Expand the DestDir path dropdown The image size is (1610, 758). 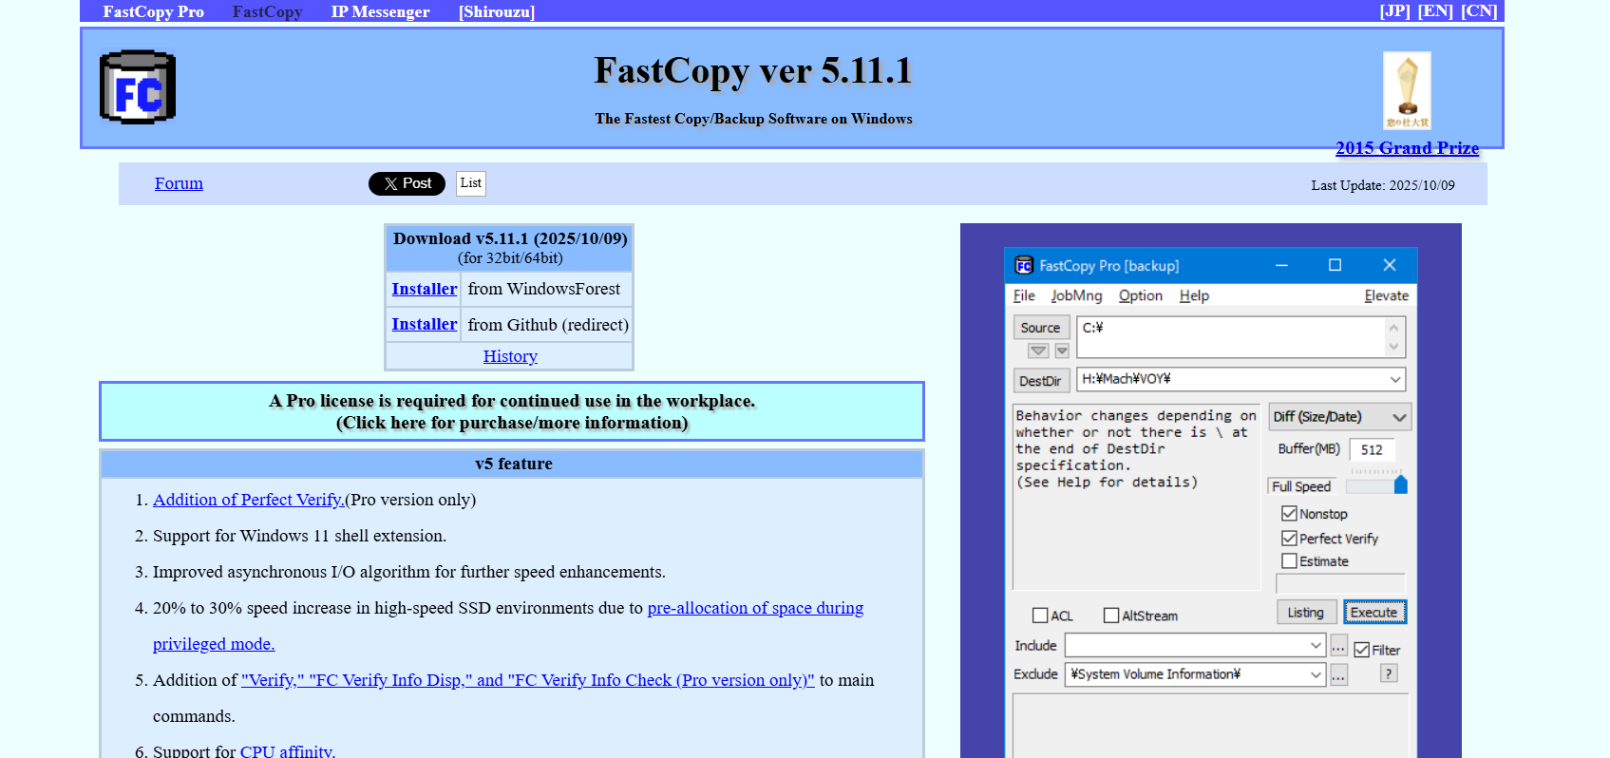click(x=1394, y=379)
